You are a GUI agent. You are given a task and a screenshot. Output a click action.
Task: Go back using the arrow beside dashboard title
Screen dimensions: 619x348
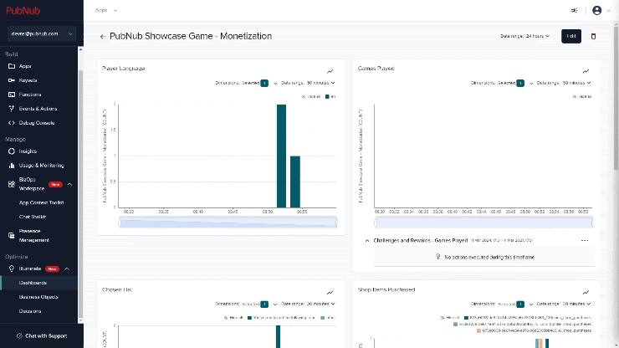point(103,36)
